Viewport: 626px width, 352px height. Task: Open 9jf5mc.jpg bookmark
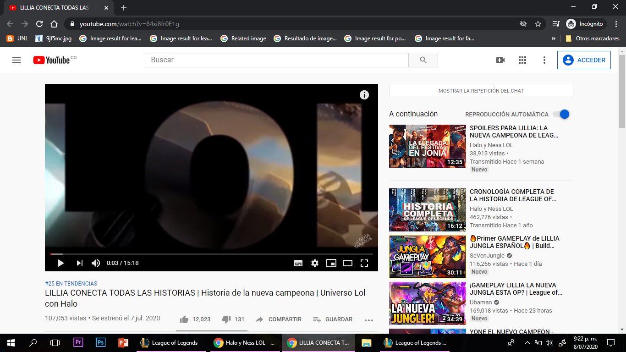54,38
